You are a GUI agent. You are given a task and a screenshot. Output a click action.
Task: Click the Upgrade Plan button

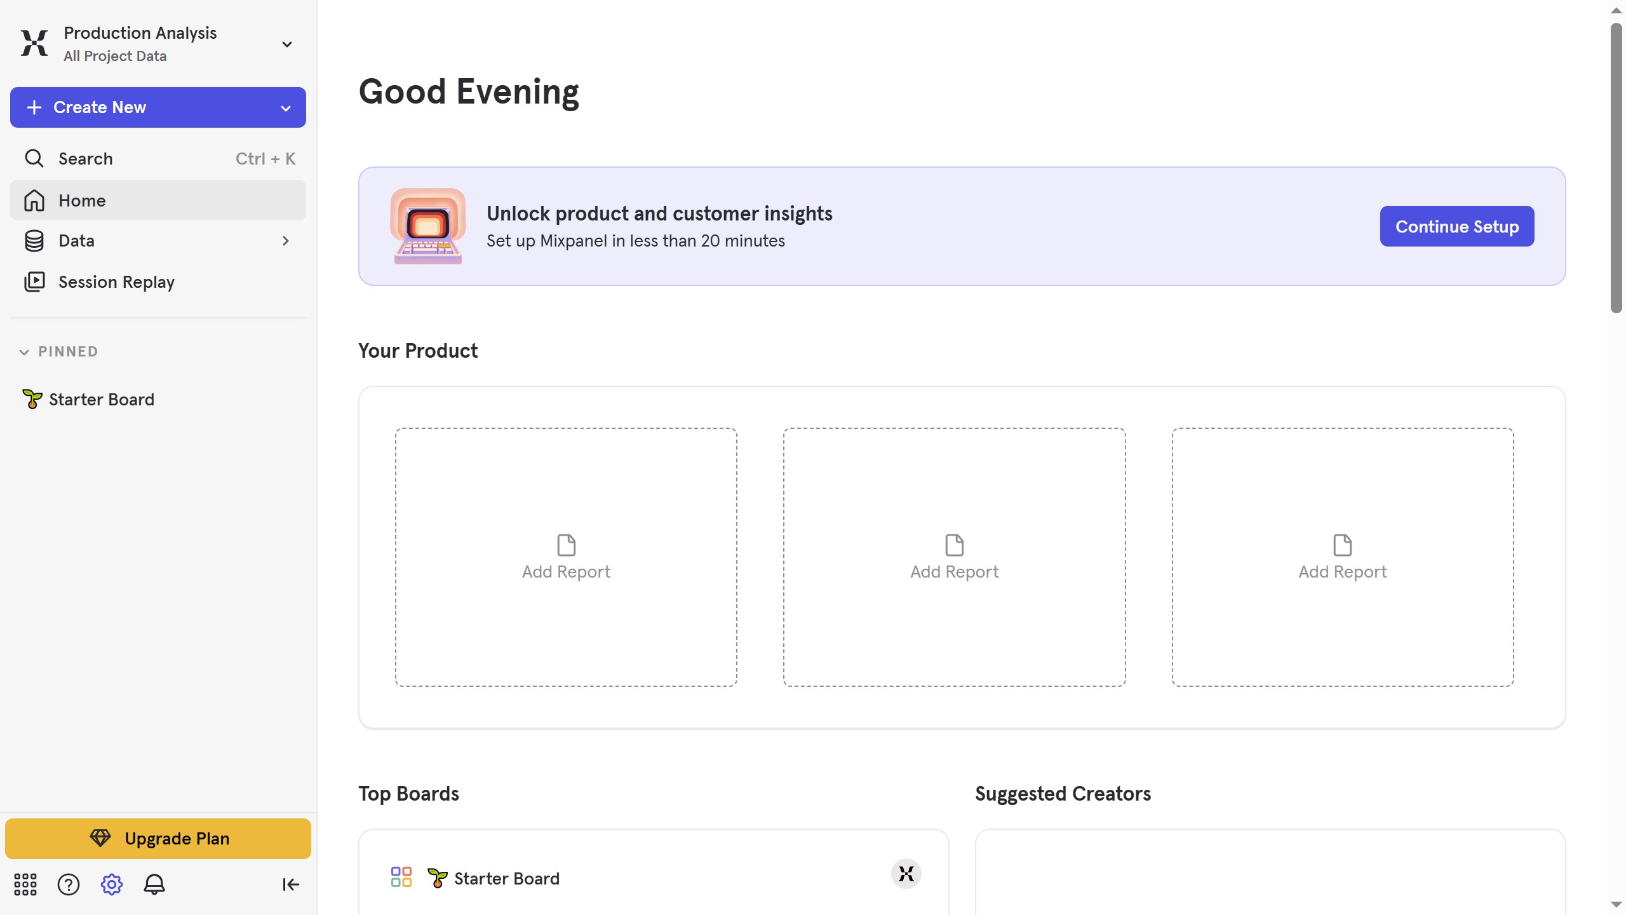point(158,839)
